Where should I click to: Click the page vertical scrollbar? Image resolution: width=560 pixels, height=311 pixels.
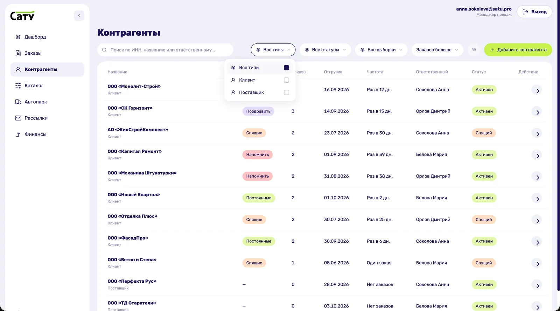click(x=559, y=145)
